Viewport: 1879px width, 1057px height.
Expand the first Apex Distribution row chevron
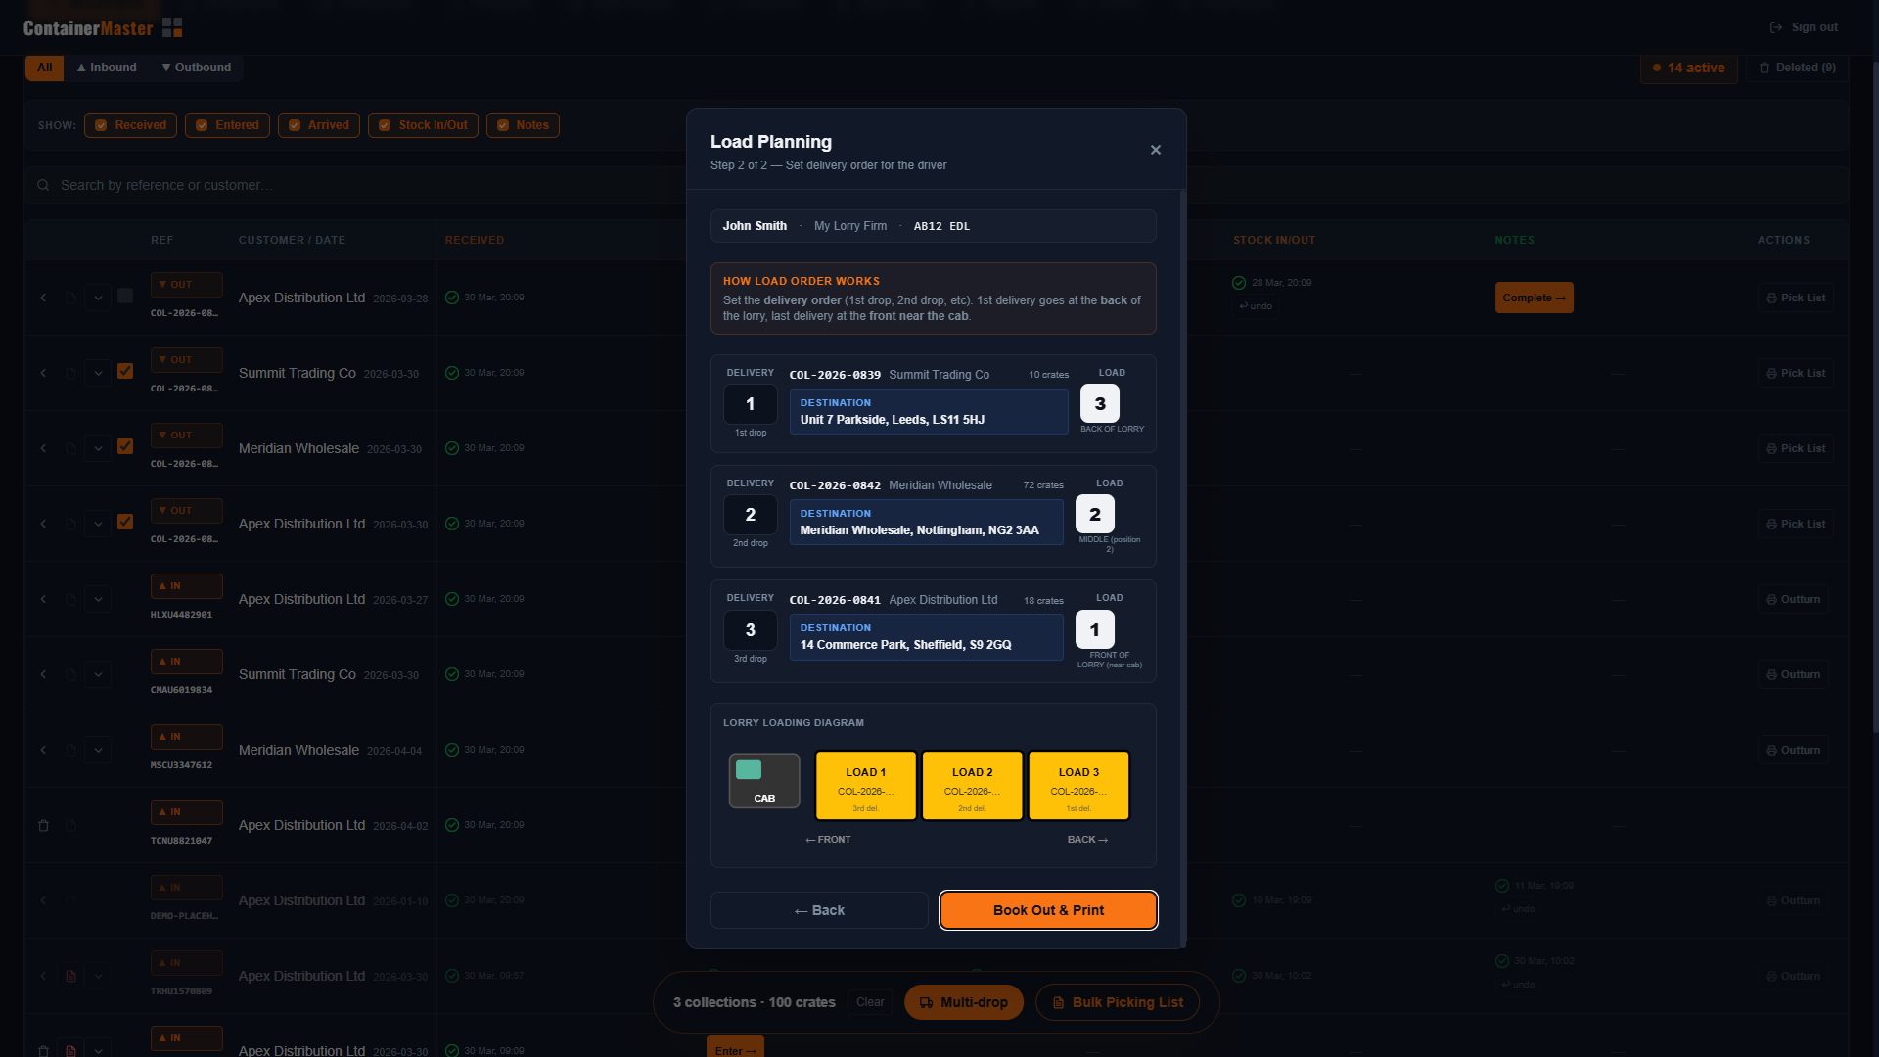[98, 298]
